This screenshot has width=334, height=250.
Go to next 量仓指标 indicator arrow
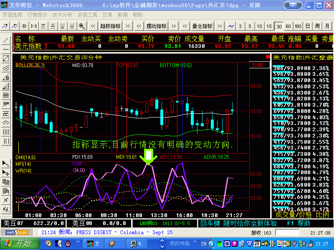click(x=220, y=26)
